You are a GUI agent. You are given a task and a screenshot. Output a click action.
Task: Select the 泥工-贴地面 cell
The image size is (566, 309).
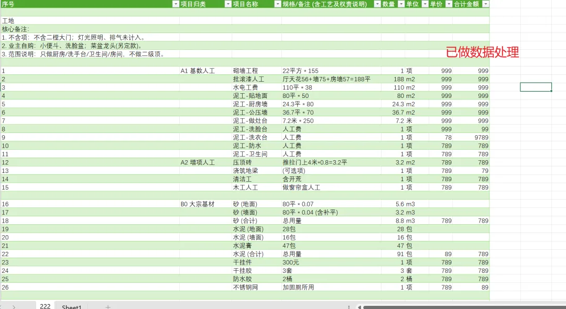257,95
